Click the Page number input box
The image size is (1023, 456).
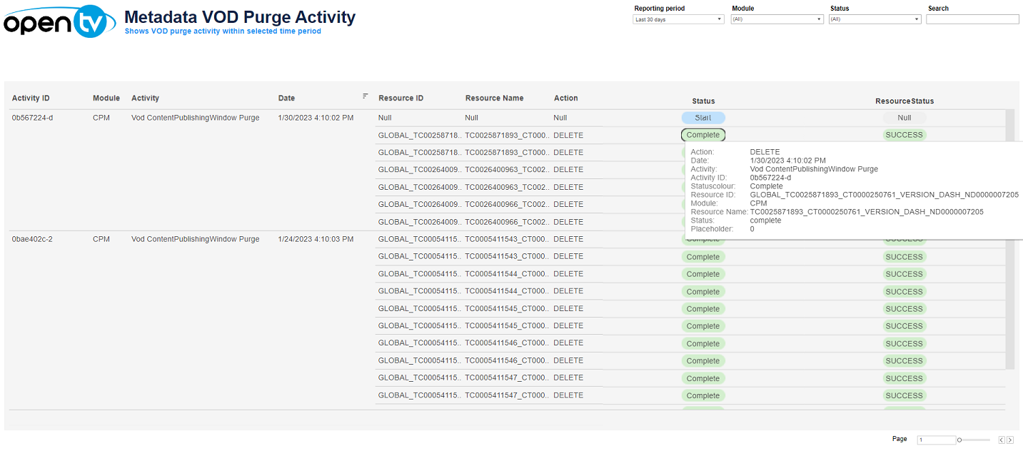point(936,440)
